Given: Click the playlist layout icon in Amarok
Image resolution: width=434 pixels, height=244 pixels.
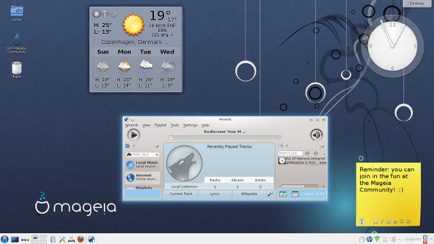Looking at the screenshot, I should 281,146.
